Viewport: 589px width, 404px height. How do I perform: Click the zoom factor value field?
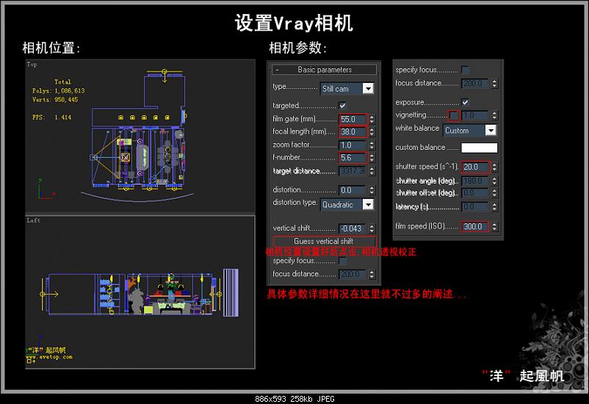[352, 145]
